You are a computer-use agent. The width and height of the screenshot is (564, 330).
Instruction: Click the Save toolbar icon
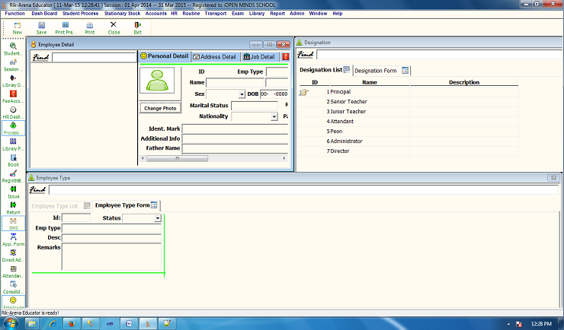pos(41,28)
